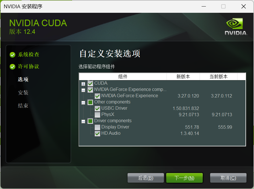
Task: Cancel installation with 取消(C) button
Action: (228, 178)
